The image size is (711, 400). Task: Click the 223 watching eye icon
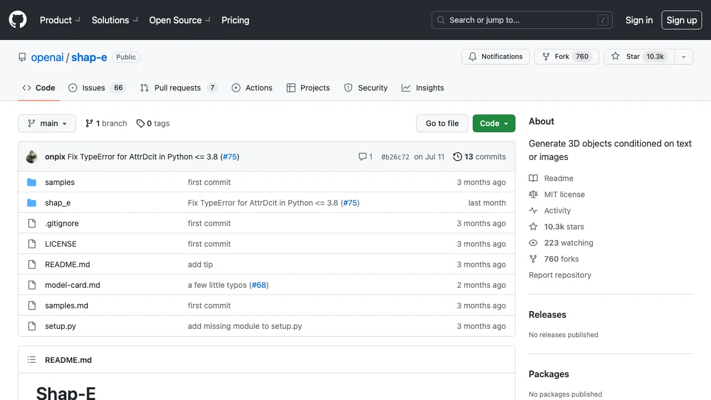click(533, 243)
